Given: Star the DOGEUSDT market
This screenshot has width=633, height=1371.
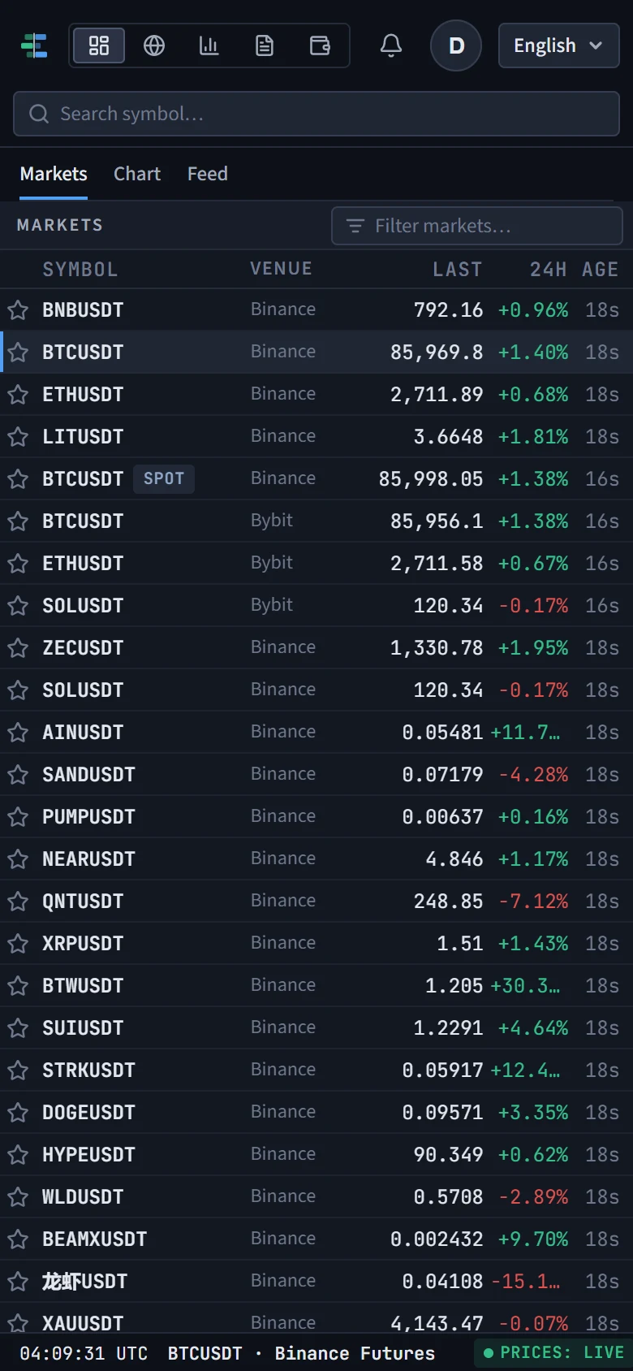Looking at the screenshot, I should pos(18,1113).
